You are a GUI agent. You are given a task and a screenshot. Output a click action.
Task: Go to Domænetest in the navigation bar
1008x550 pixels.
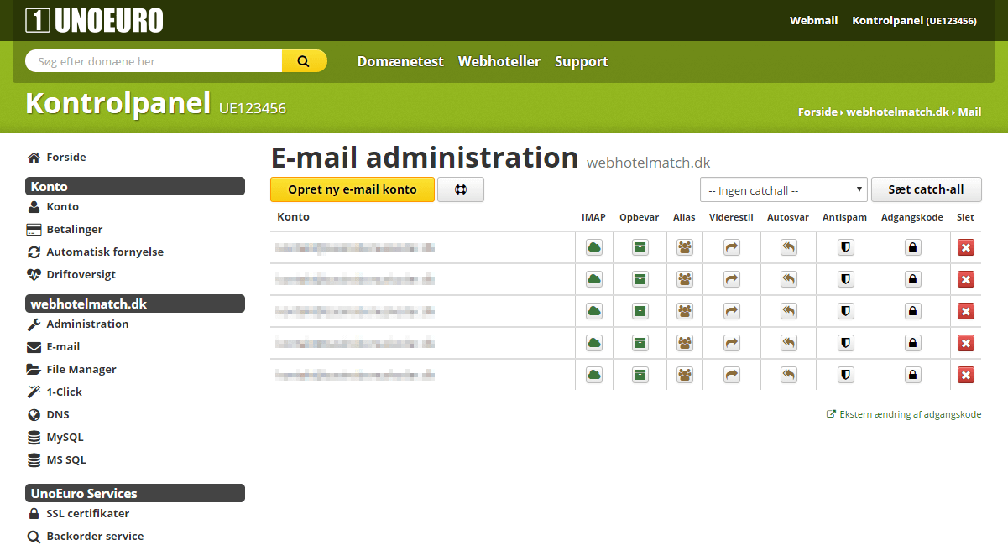pyautogui.click(x=400, y=61)
